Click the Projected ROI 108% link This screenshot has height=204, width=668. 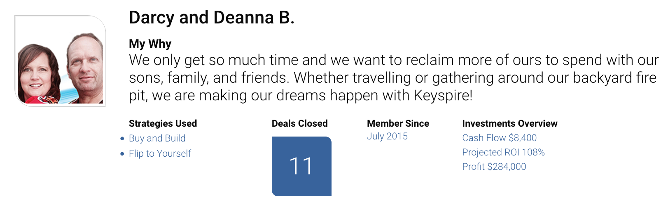(x=503, y=152)
